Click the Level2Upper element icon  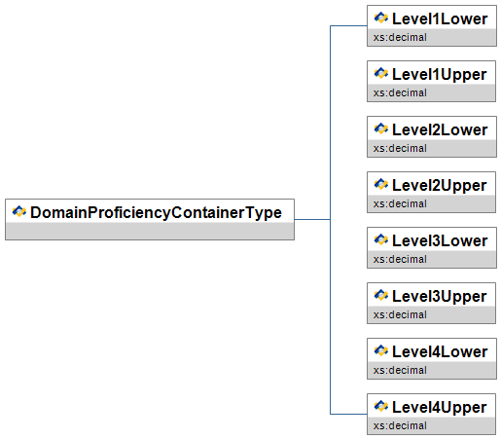click(380, 184)
